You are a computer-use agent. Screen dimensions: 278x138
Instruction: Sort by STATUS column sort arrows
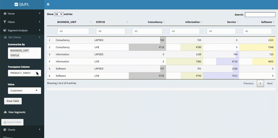[x=127, y=22]
